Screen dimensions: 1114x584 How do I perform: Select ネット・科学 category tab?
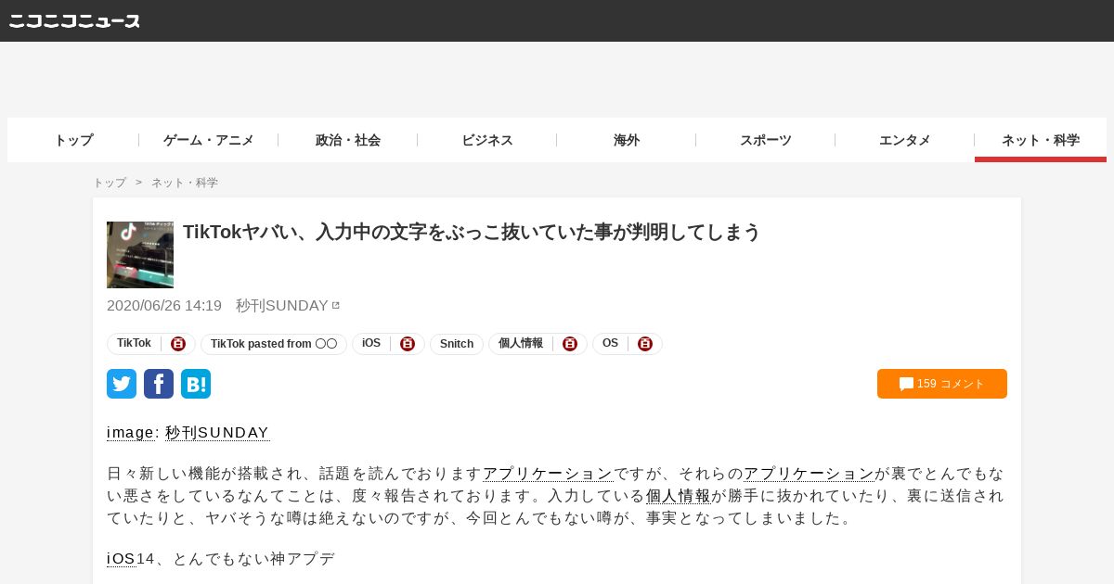[x=1041, y=140]
